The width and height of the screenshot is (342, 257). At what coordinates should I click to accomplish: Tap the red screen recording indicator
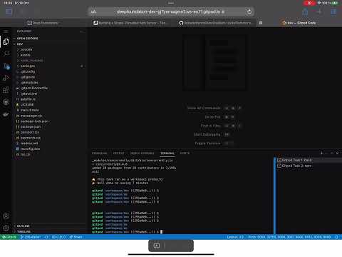(x=309, y=3)
